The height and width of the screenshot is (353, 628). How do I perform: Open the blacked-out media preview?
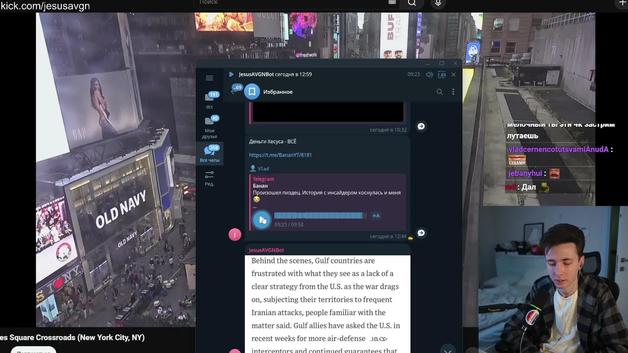click(x=327, y=112)
